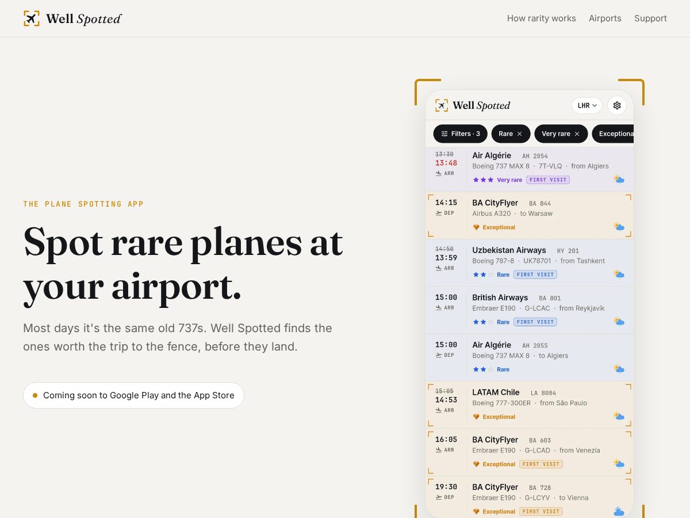Open Air Algérie AH 2055 departure

tap(530, 357)
